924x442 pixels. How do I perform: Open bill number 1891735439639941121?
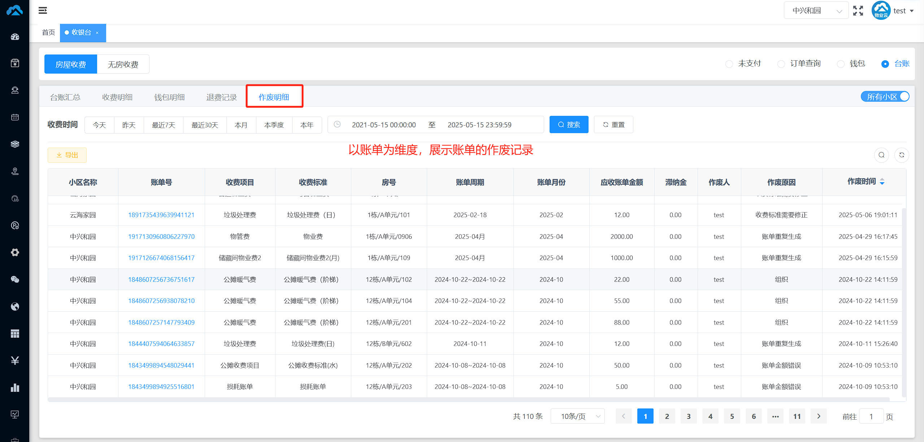click(x=161, y=215)
